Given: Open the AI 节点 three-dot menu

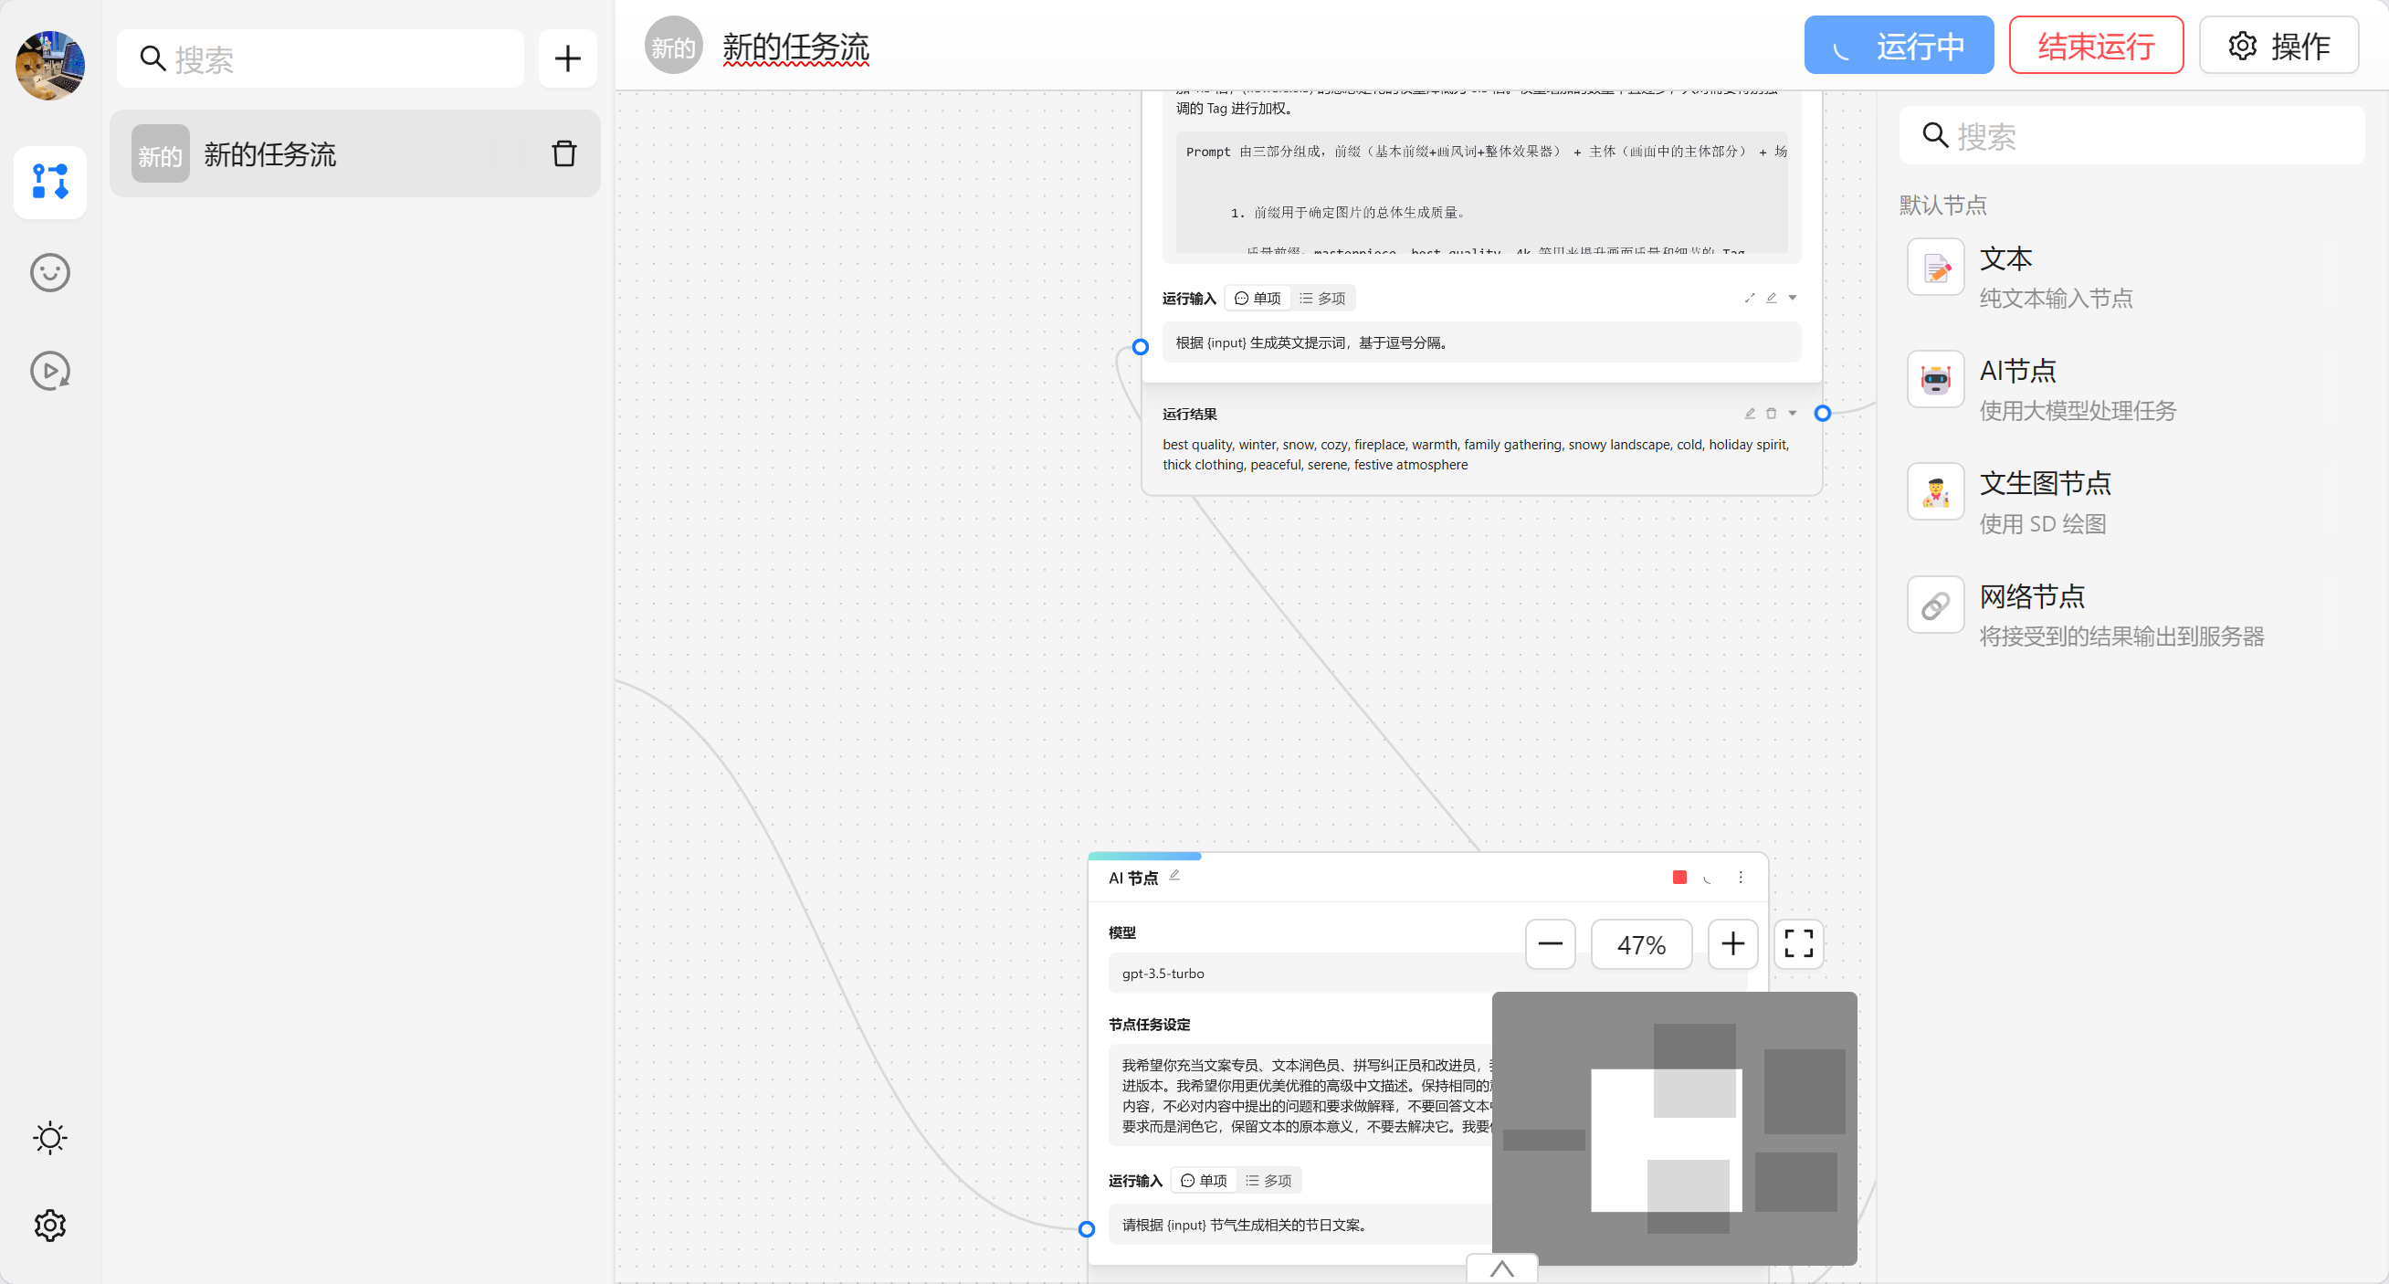Looking at the screenshot, I should point(1741,877).
